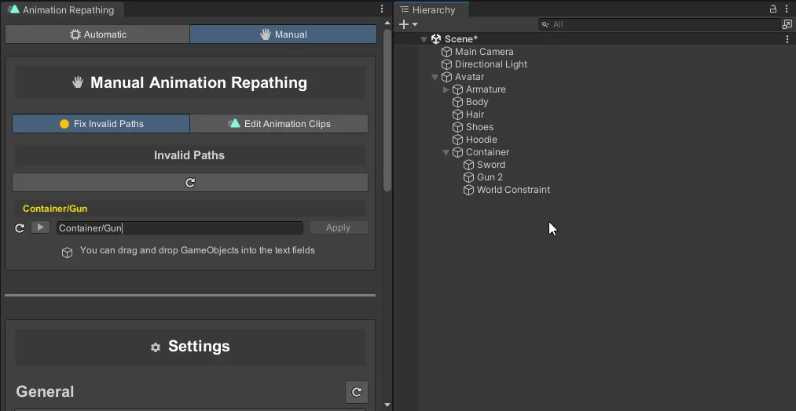Open the create dropdown arrow in Hierarchy
The image size is (796, 411).
[x=415, y=24]
